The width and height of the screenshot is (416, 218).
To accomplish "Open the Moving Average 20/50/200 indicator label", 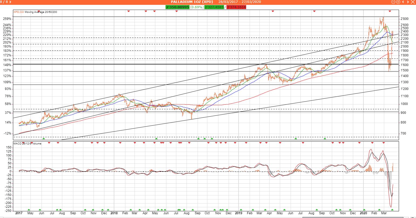I will (x=41, y=12).
